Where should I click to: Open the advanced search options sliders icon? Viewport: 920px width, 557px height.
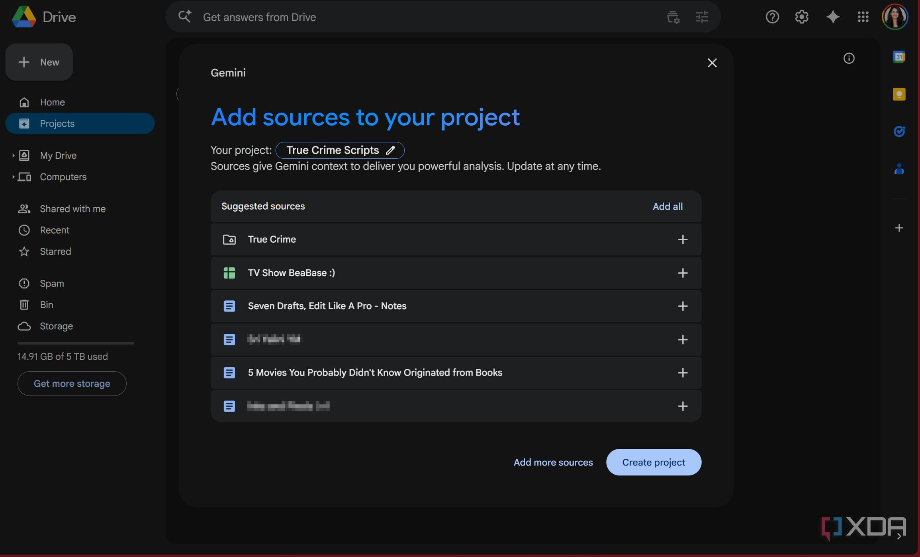(702, 17)
